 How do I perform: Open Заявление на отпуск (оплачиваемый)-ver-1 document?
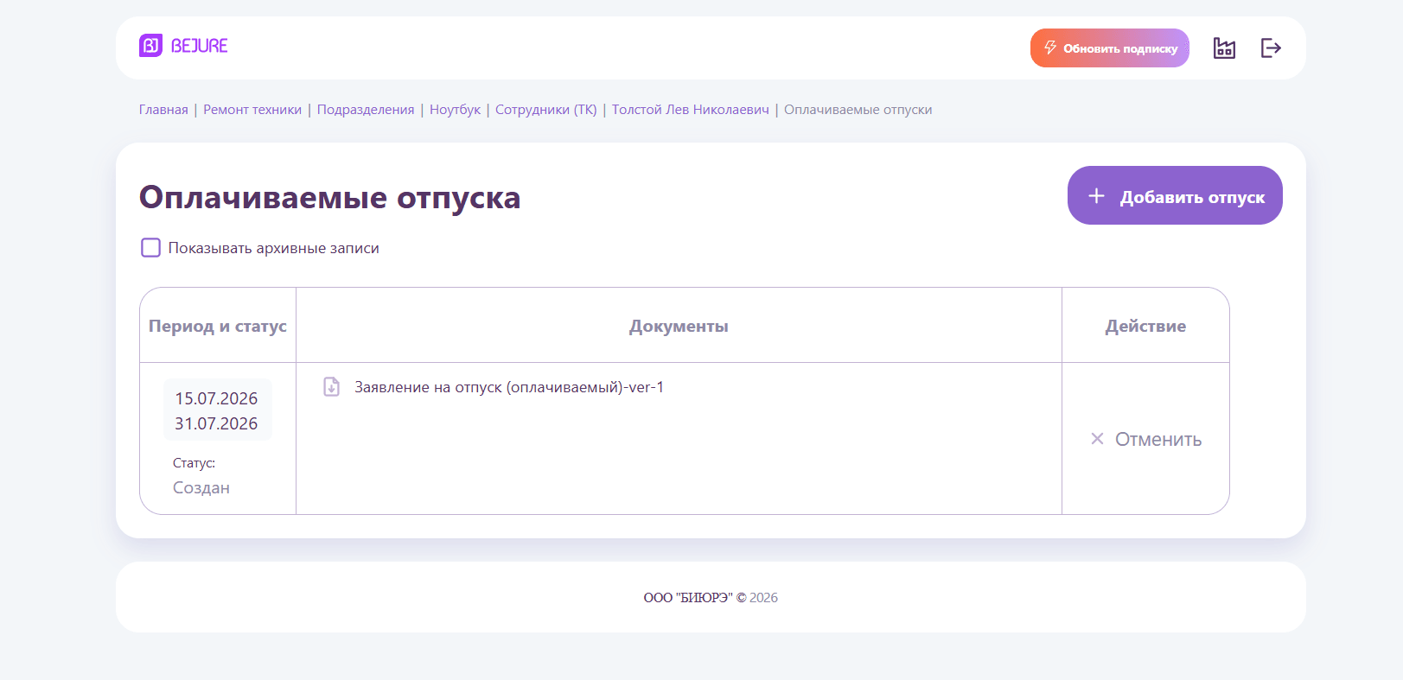pyautogui.click(x=509, y=387)
